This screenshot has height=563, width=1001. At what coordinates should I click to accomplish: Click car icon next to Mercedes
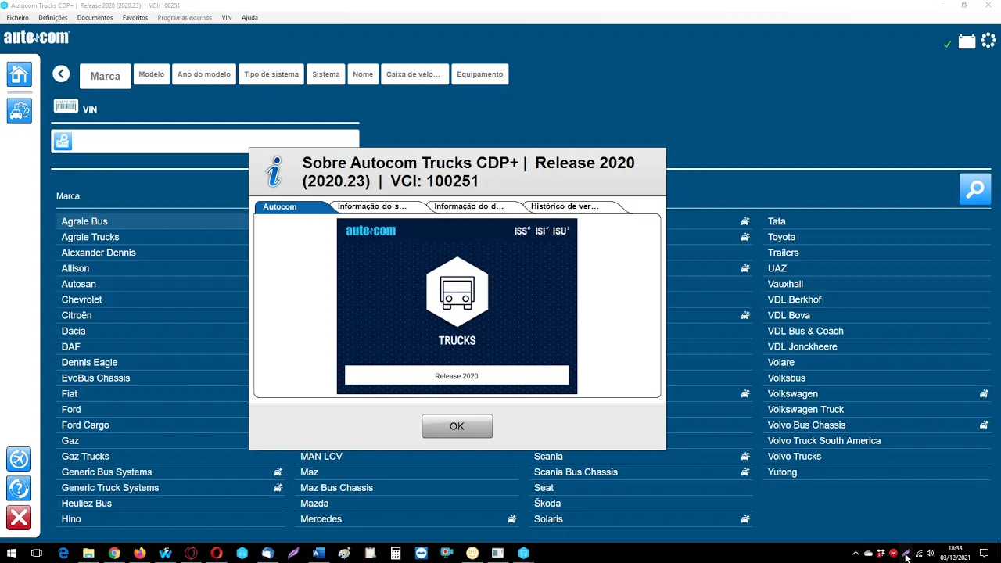(x=511, y=518)
